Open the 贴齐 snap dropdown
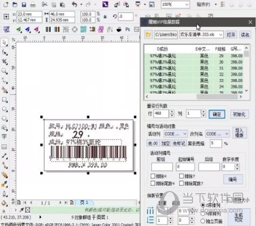 216,4
